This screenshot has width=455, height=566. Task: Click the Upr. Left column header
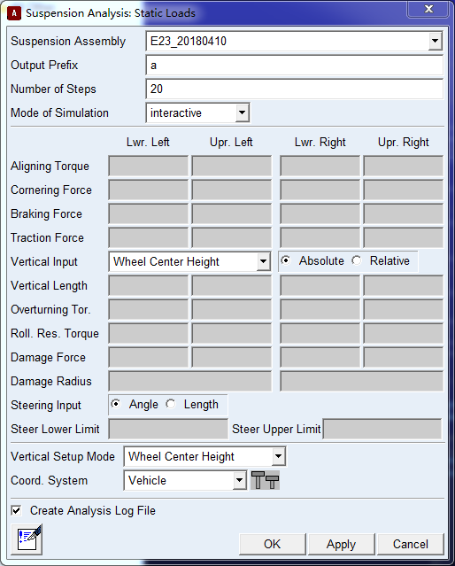(x=231, y=143)
